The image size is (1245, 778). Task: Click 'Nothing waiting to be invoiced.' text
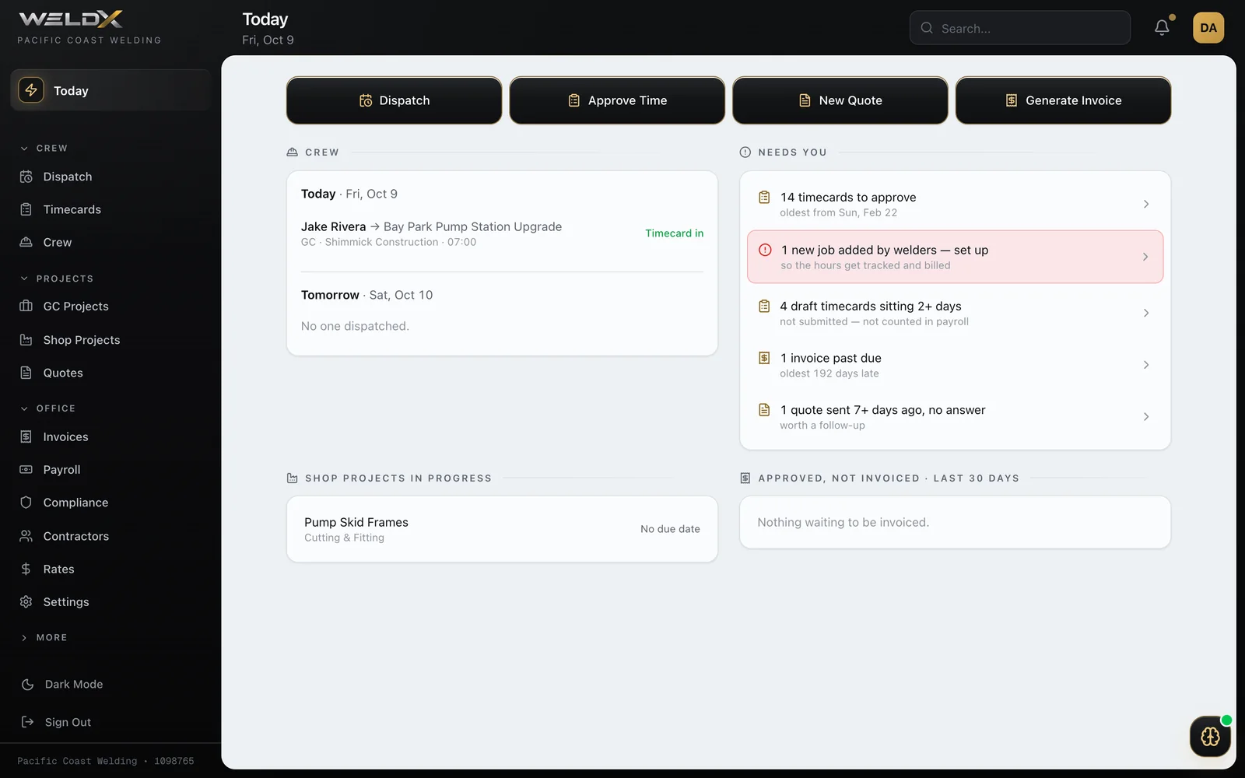pos(843,522)
